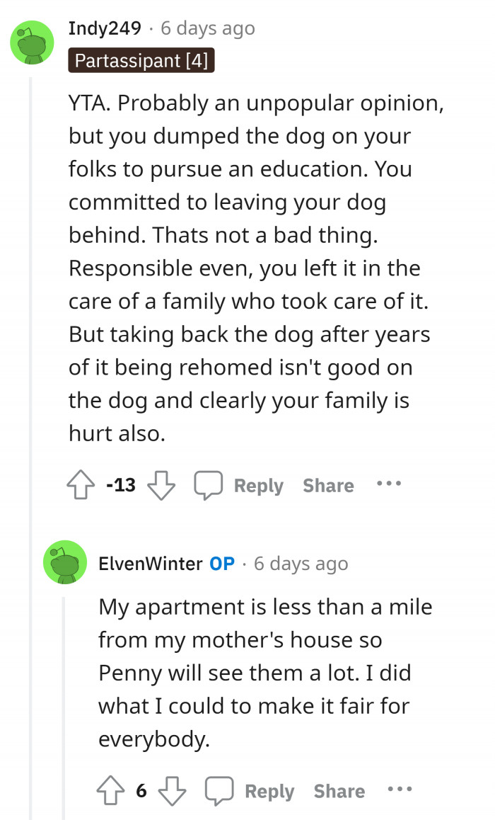Viewport: 495px width, 820px height.
Task: Click the speech bubble icon under Indy249's comment
Action: click(x=208, y=486)
